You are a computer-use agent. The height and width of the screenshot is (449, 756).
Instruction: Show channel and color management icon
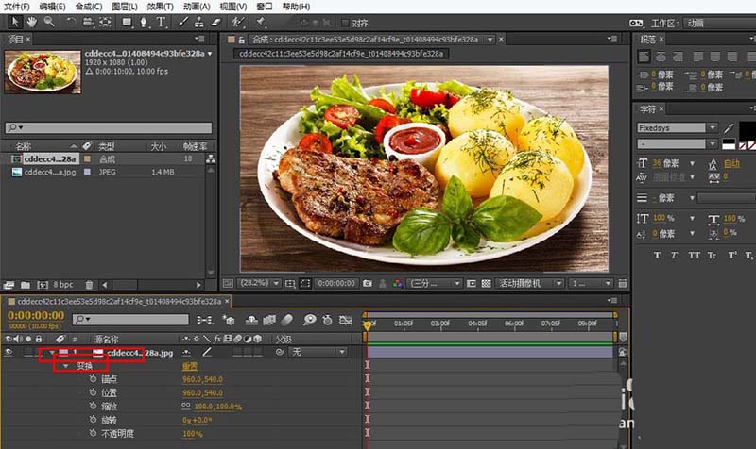[397, 283]
